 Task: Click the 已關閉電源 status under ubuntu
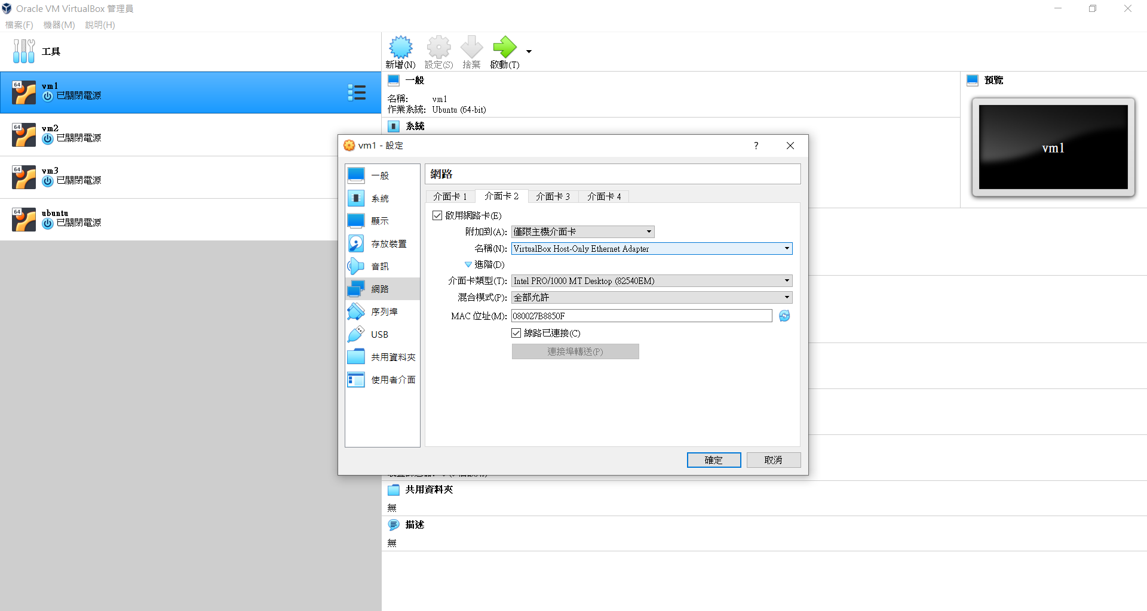coord(79,223)
